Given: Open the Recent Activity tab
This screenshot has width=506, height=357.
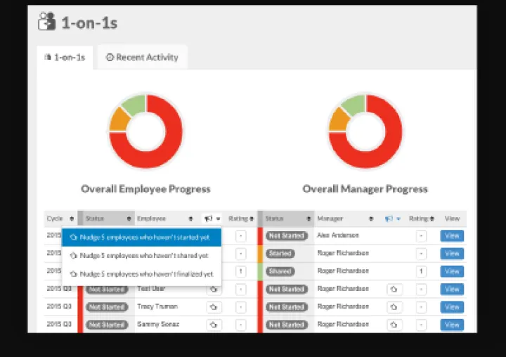Looking at the screenshot, I should 142,58.
